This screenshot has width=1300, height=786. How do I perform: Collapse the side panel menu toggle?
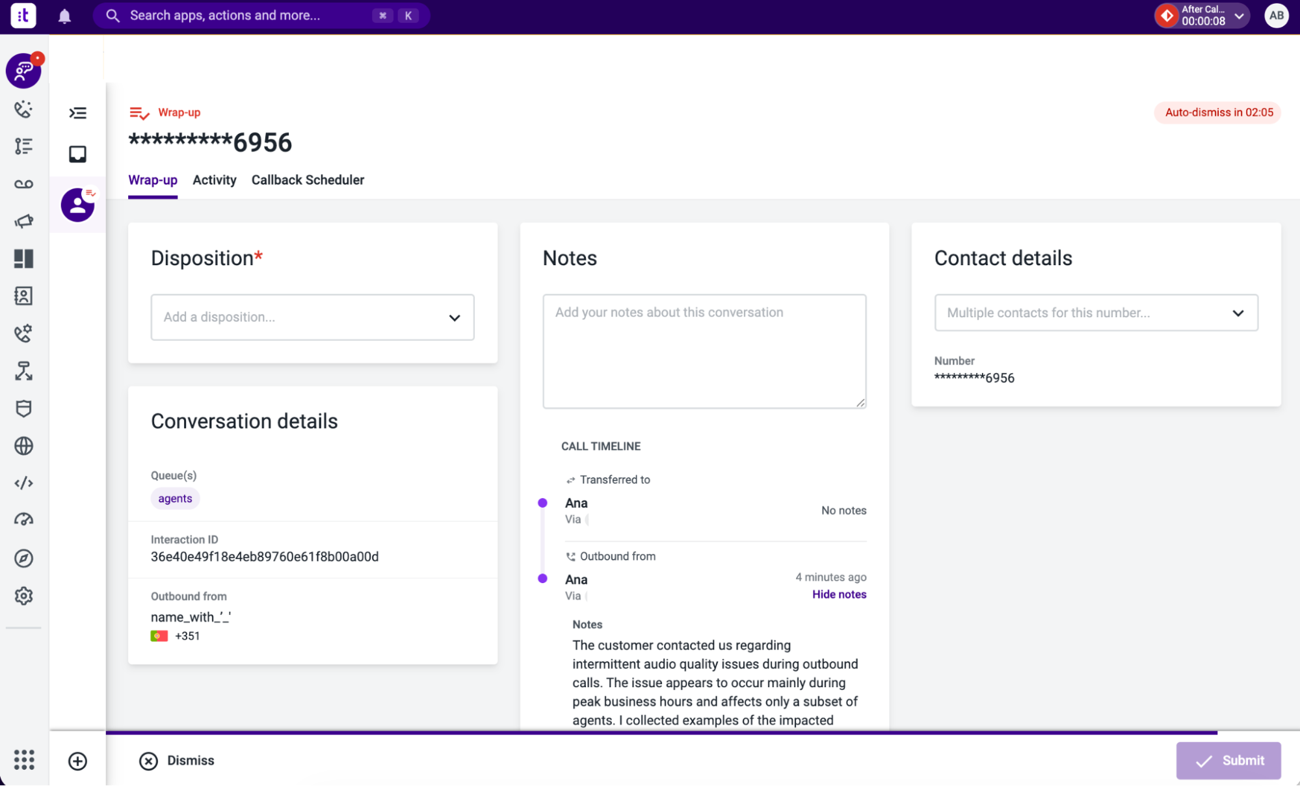[77, 113]
